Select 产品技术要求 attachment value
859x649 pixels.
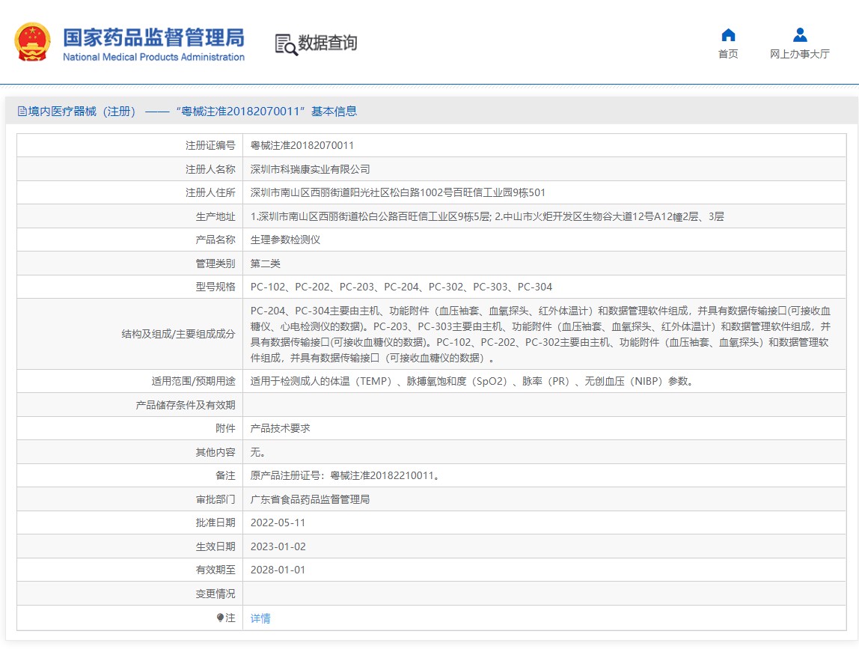point(280,428)
